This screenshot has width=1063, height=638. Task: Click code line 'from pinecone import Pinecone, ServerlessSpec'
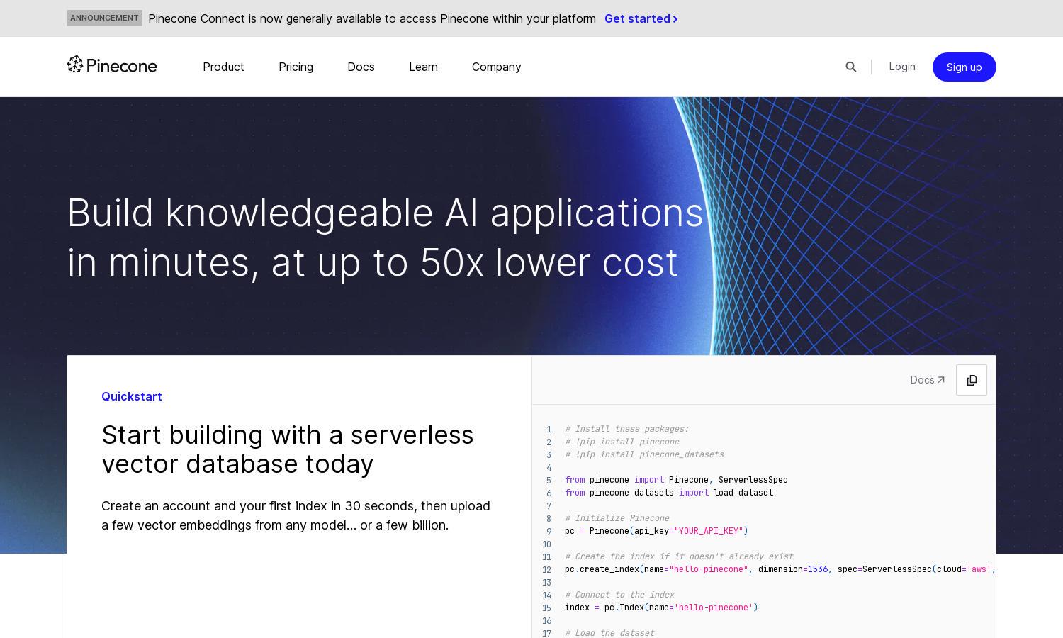676,480
